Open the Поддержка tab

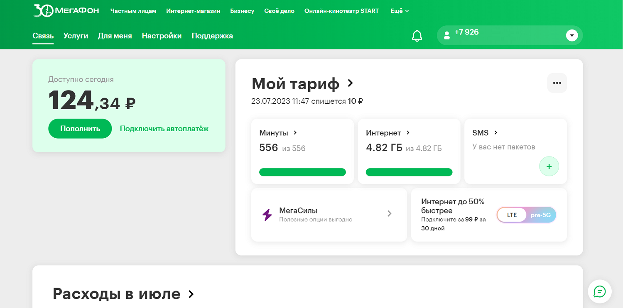(212, 36)
